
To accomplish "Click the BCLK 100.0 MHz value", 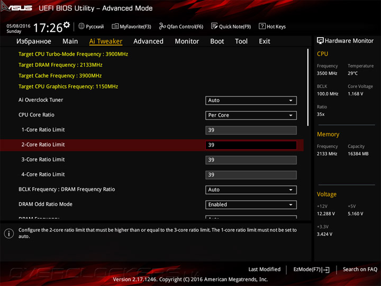I will [328, 94].
